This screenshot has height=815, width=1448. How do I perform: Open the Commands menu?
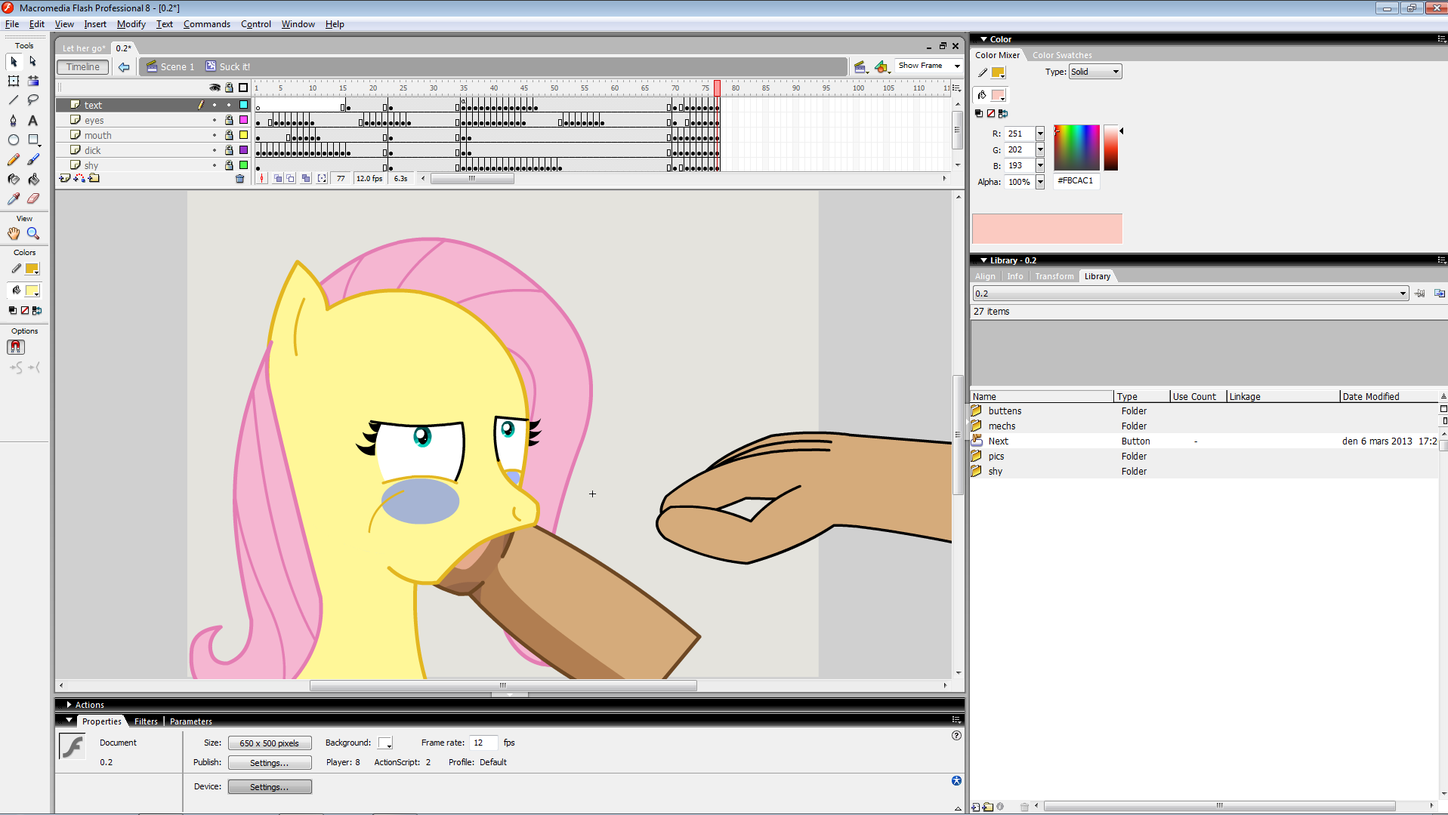207,24
